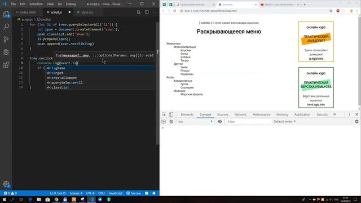
Task: Open the Edit menu
Action: (x=23, y=4)
